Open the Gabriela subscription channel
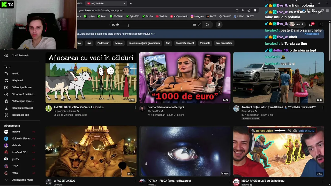Screen dimensions: 331x186 (x=20, y=145)
